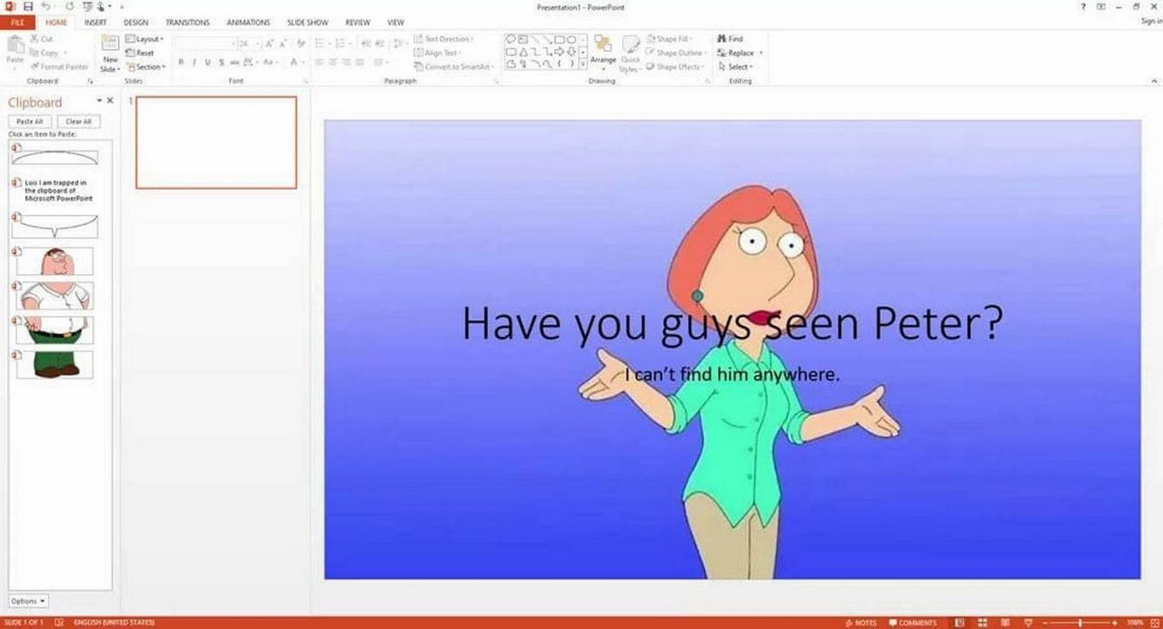Clear all formatting icon
Viewport: 1163px width, 629px height.
[300, 44]
